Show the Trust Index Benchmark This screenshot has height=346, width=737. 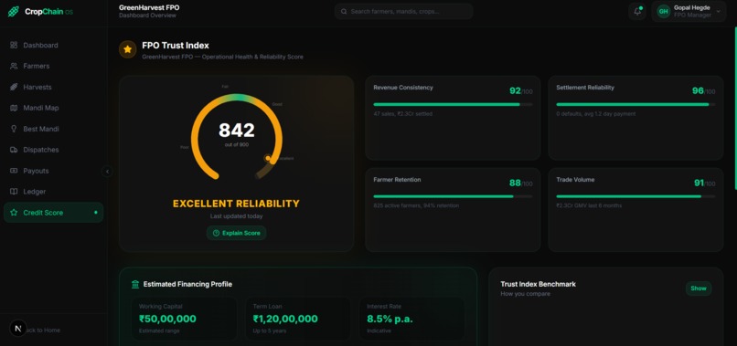click(x=699, y=288)
